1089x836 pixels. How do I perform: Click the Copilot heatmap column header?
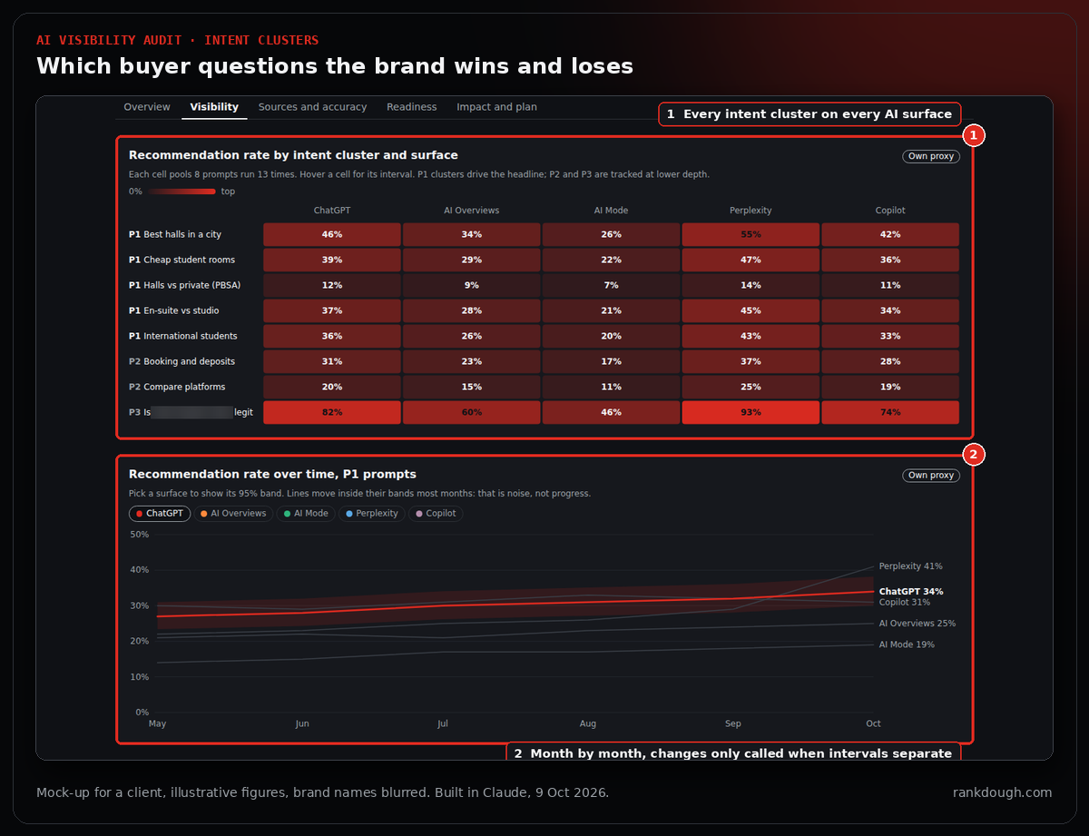[x=890, y=211]
